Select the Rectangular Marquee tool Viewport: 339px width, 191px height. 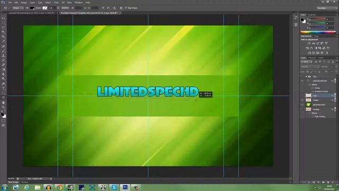point(3,23)
